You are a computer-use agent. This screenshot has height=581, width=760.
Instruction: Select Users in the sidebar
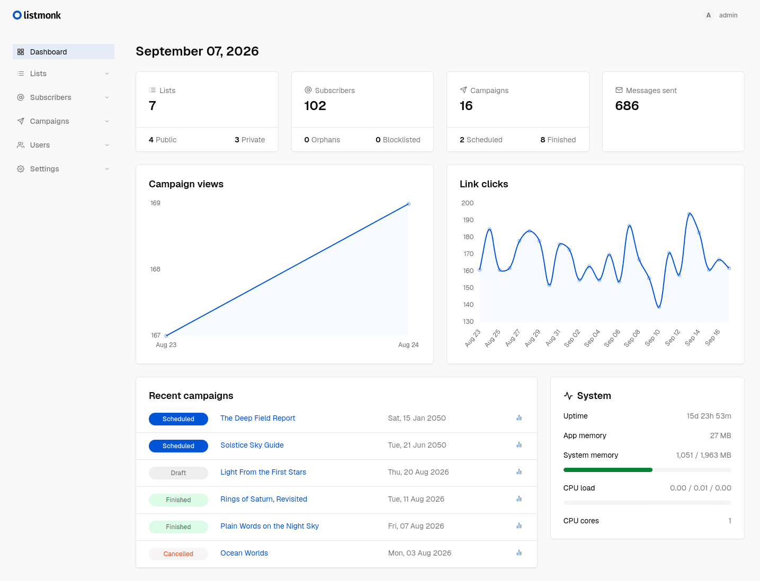click(x=64, y=145)
